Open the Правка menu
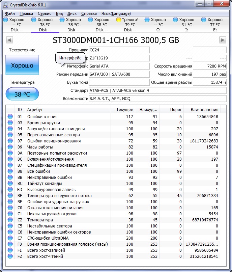 (x=26, y=13)
